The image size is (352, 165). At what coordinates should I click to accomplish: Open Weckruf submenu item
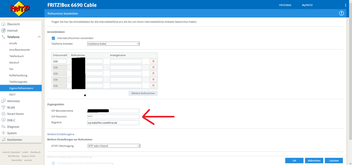[x=14, y=63]
